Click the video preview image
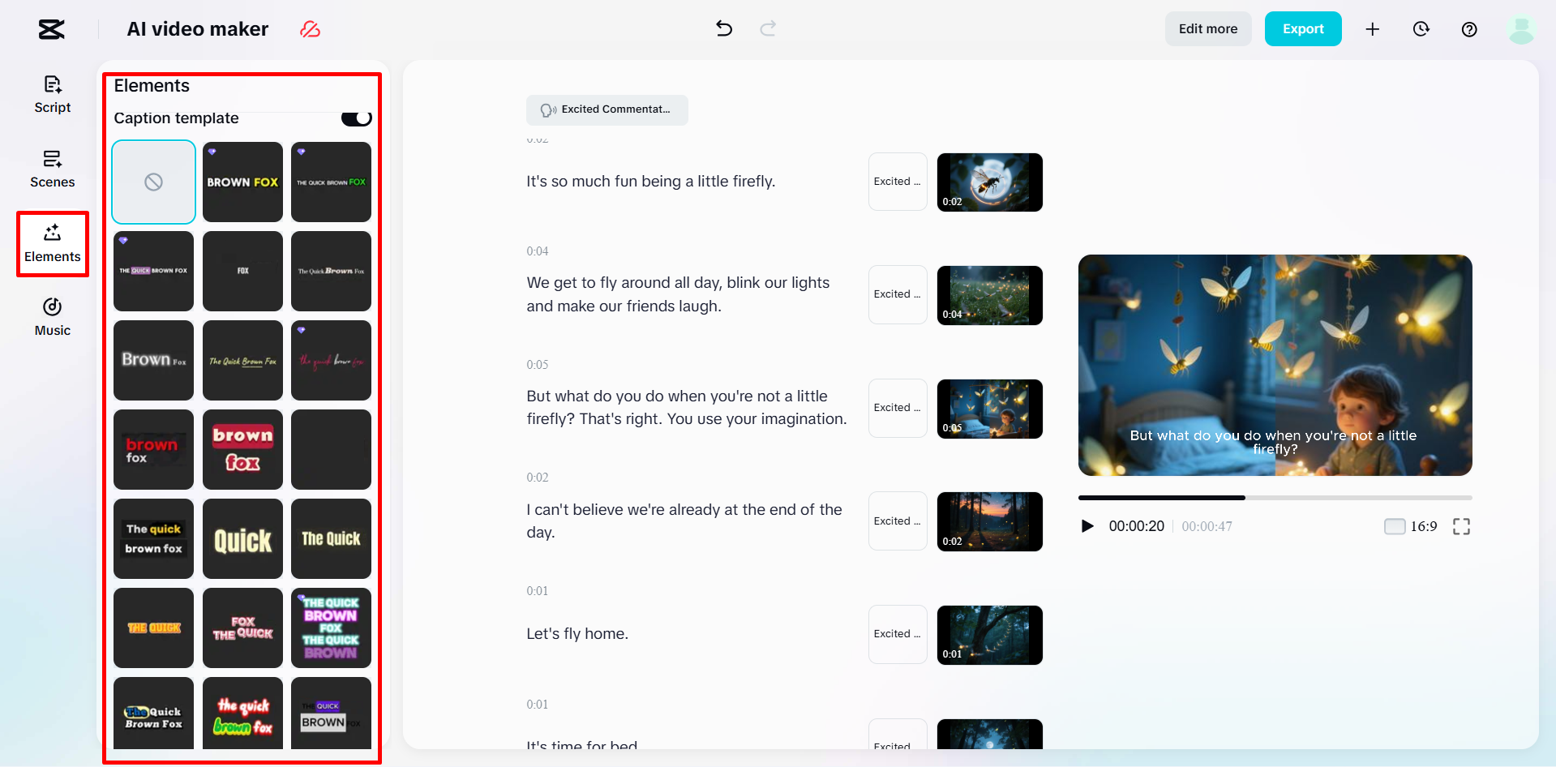1556x767 pixels. click(x=1275, y=365)
